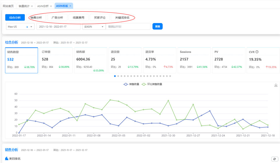The image size is (280, 163).
Task: Clear the Mao-US store selection
Action: pyautogui.click(x=27, y=27)
